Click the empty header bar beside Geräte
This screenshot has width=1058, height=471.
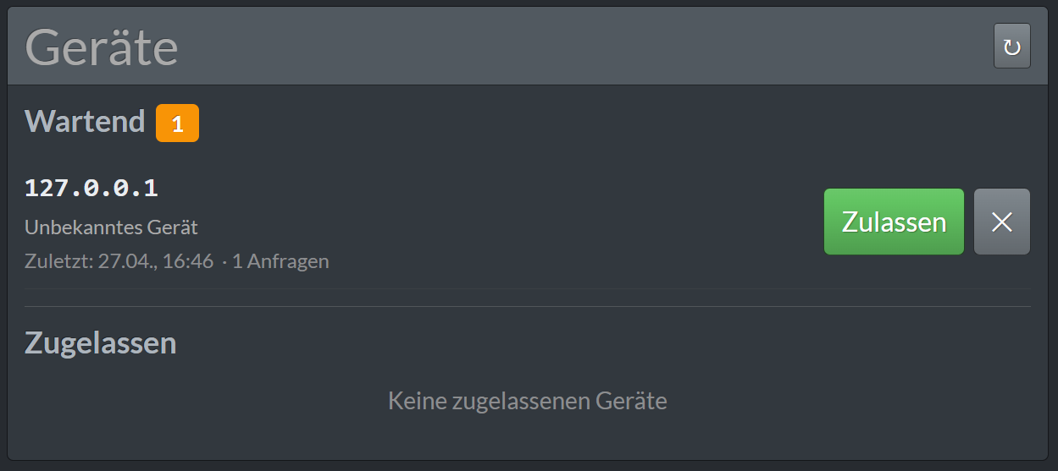(584, 47)
